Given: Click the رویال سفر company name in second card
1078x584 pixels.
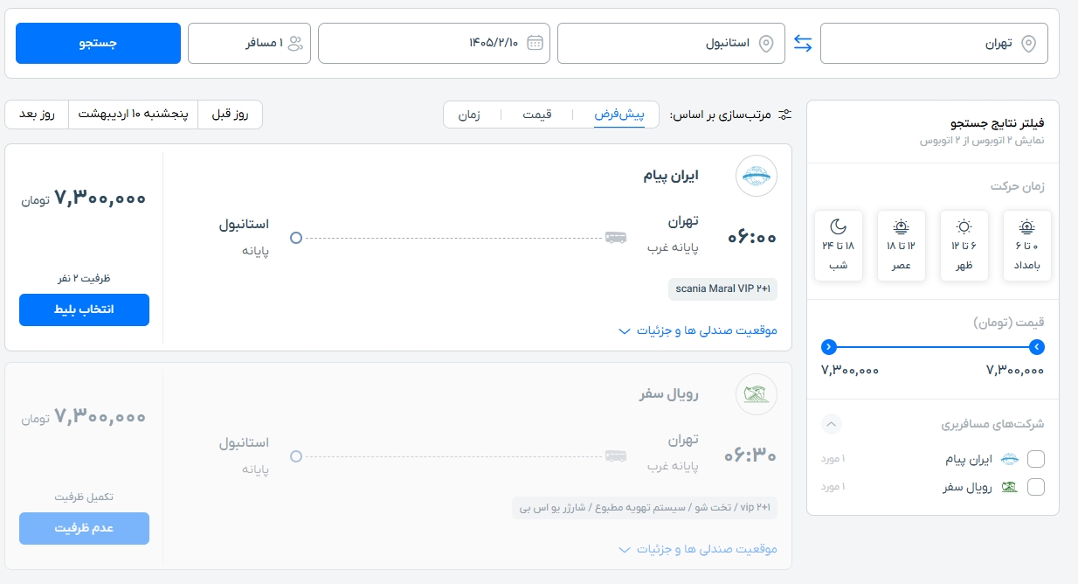Looking at the screenshot, I should click(x=668, y=394).
